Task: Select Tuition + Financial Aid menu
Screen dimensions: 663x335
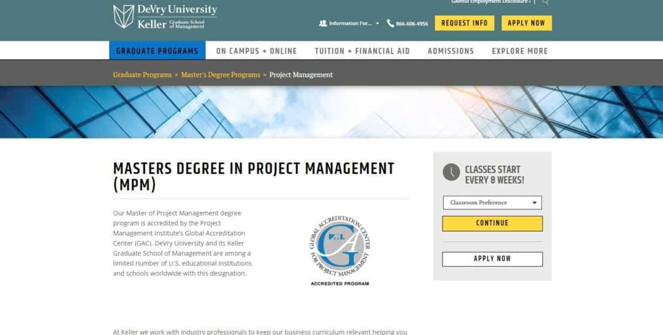Action: pos(362,51)
